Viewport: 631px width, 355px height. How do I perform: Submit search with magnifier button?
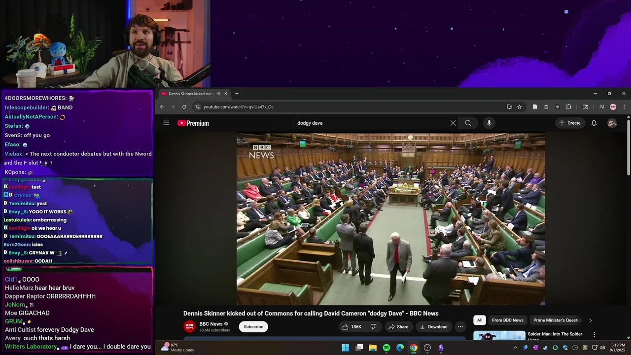(x=468, y=123)
